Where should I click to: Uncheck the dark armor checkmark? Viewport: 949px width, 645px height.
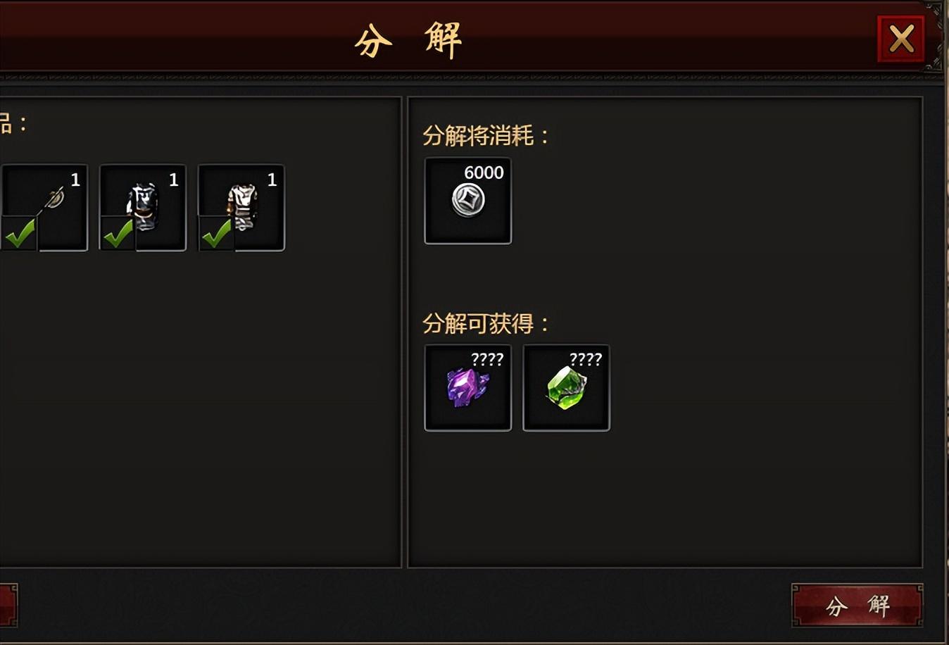click(118, 233)
